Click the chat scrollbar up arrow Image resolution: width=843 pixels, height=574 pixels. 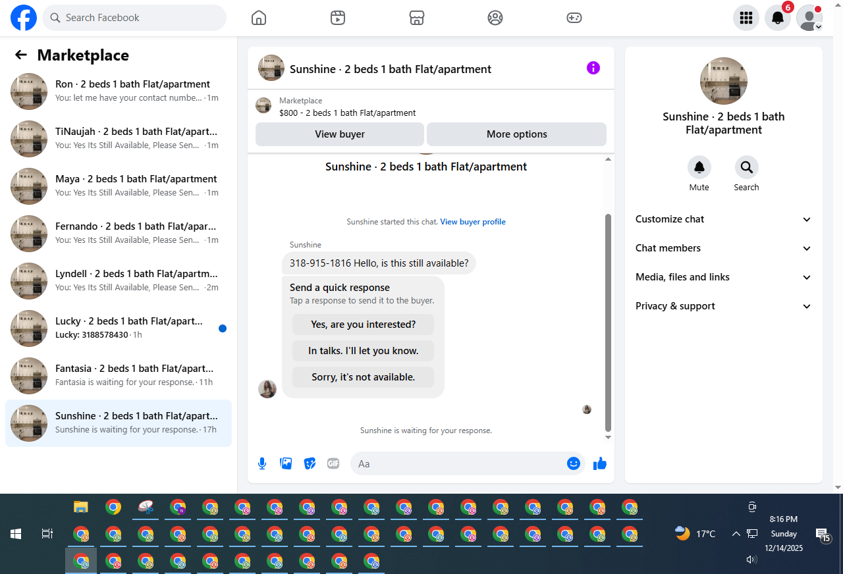[609, 159]
